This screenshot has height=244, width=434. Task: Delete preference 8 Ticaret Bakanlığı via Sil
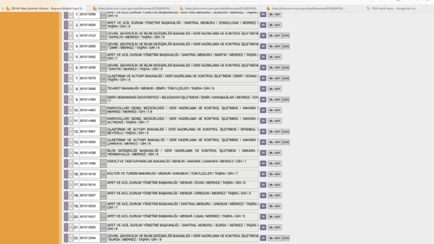coord(263,89)
